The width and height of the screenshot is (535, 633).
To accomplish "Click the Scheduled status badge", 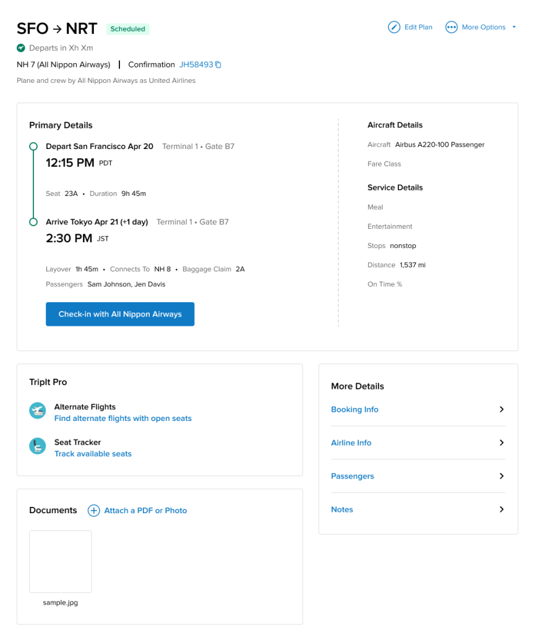I will click(x=128, y=29).
